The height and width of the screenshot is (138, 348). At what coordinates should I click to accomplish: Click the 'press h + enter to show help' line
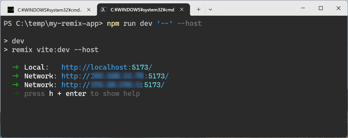pyautogui.click(x=82, y=94)
